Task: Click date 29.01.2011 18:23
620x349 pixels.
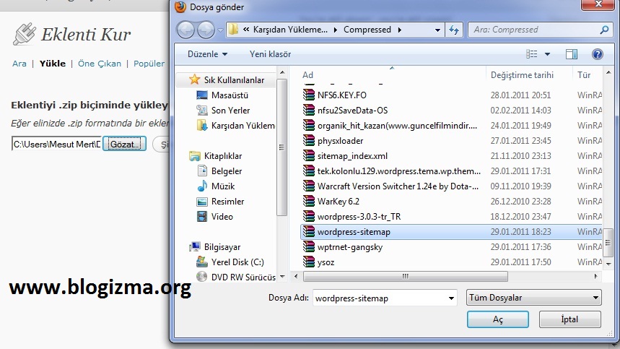Action: point(520,232)
